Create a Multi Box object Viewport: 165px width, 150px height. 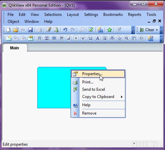click(61, 38)
